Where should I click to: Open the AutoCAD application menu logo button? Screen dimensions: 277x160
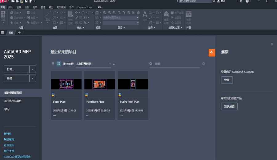tap(4, 1)
